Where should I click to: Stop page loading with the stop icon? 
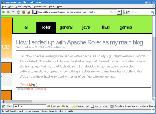click(24, 12)
